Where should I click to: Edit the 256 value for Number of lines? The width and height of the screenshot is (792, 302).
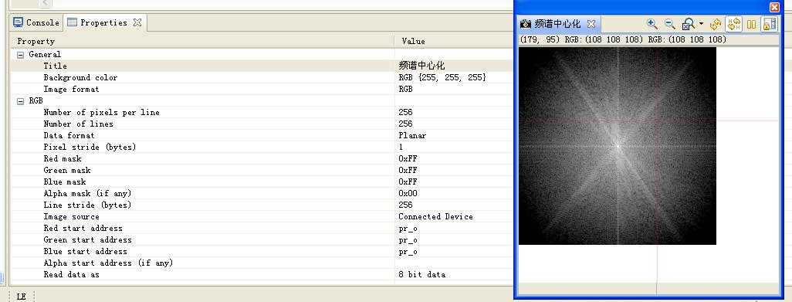point(405,124)
